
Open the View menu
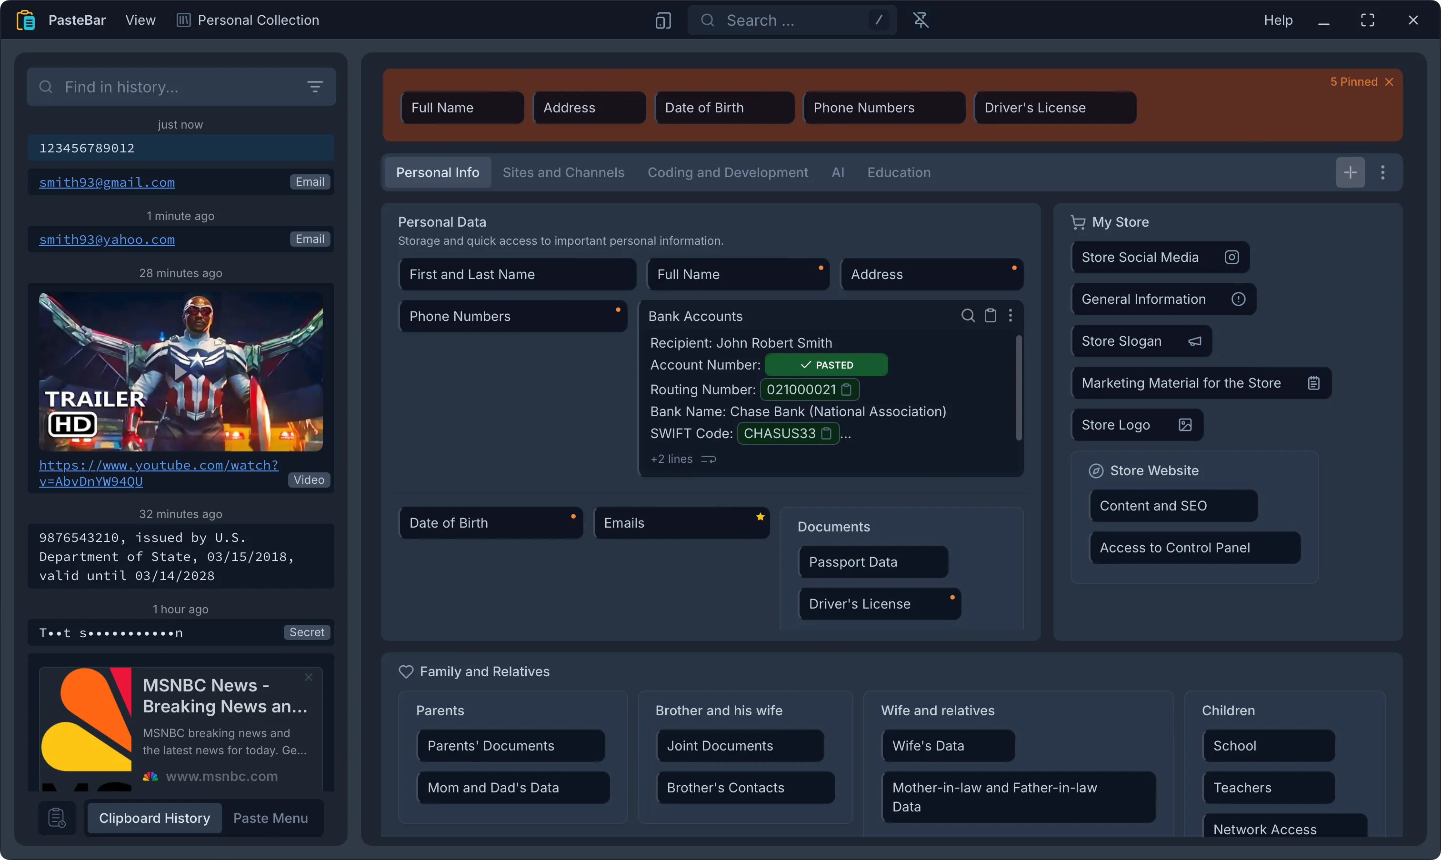(x=140, y=20)
